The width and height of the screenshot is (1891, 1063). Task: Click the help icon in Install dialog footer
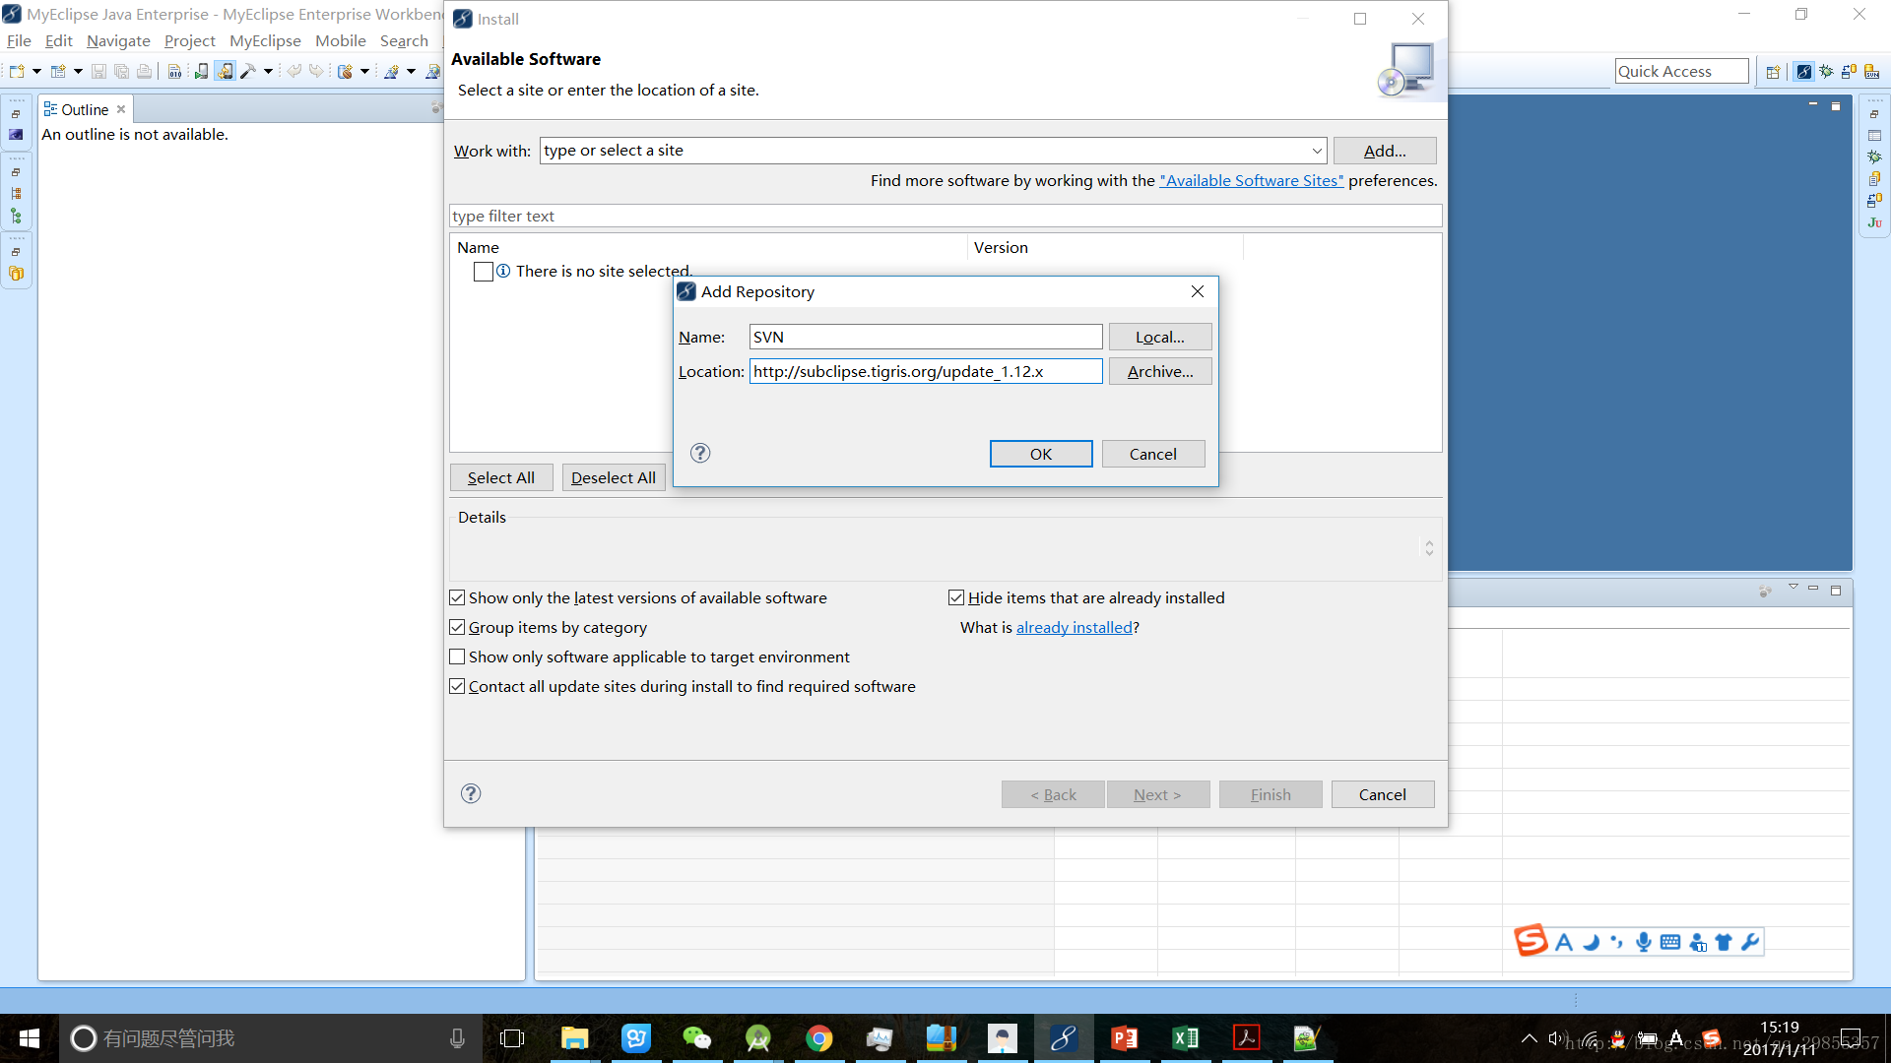click(471, 793)
